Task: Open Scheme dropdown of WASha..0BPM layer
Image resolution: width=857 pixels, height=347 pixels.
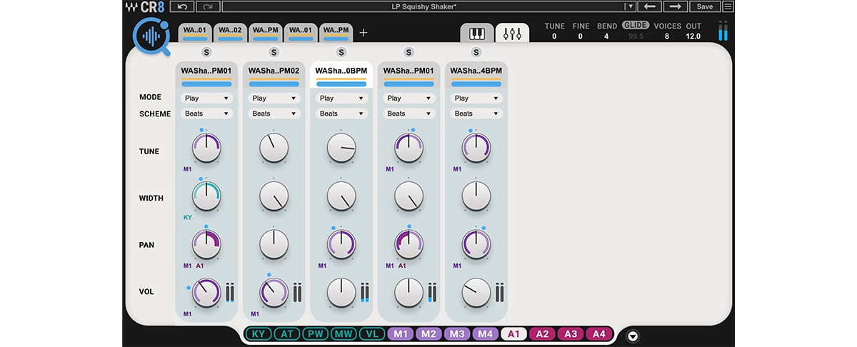Action: pyautogui.click(x=341, y=114)
